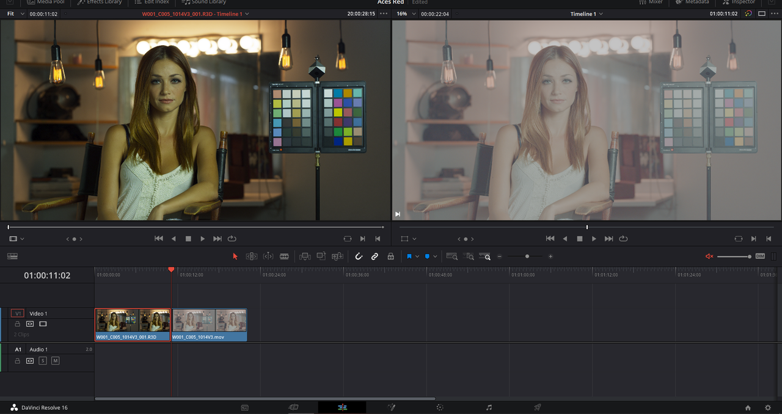Open the Fit zoom dropdown
The width and height of the screenshot is (782, 414).
[16, 13]
